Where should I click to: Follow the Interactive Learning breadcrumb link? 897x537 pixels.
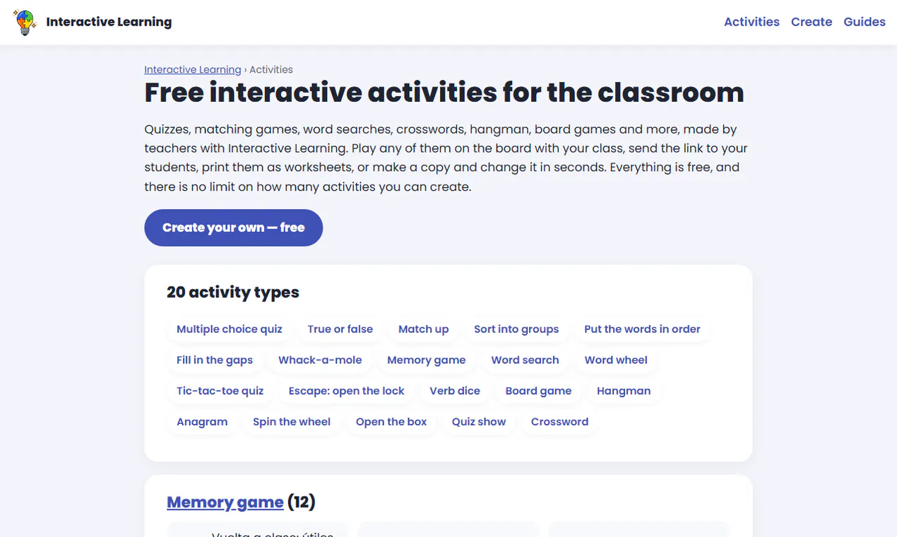click(193, 69)
